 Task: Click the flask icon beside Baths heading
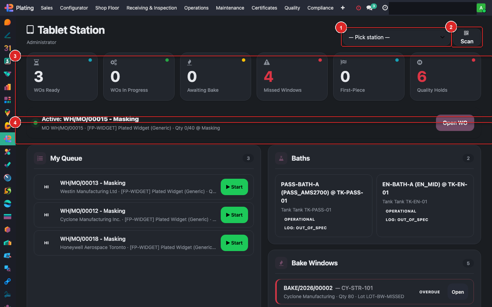[x=281, y=158]
